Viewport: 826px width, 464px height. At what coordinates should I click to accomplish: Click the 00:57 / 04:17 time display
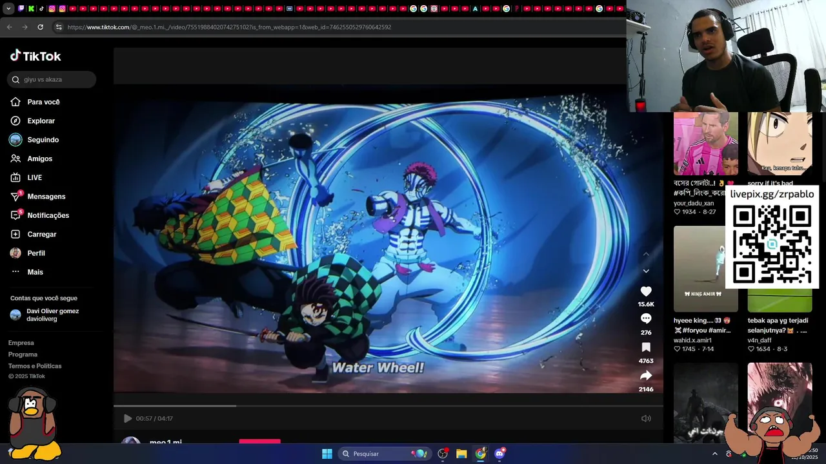tap(154, 418)
